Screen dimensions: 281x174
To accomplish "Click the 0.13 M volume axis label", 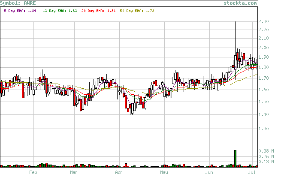I will pyautogui.click(x=266, y=162).
